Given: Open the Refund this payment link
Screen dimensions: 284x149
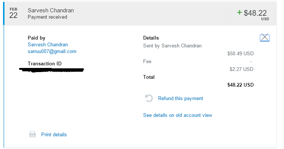Looking at the screenshot, I should (x=180, y=99).
